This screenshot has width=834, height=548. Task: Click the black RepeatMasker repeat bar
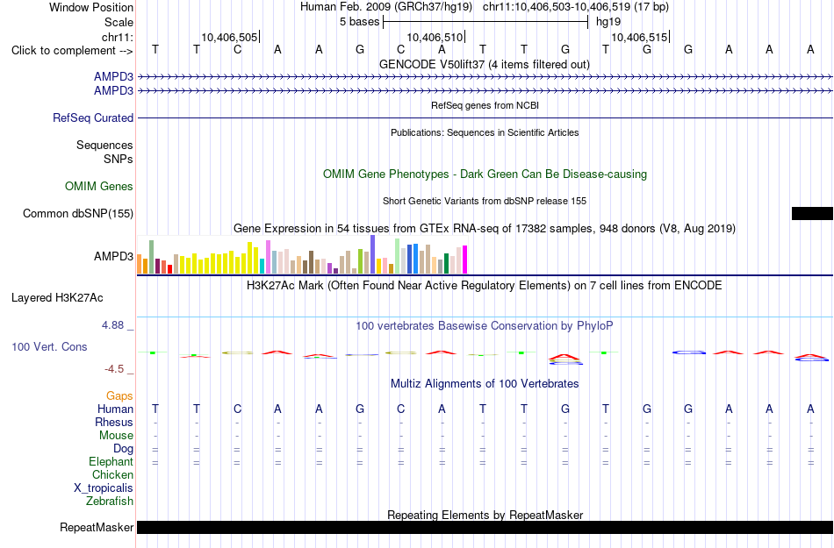[485, 527]
